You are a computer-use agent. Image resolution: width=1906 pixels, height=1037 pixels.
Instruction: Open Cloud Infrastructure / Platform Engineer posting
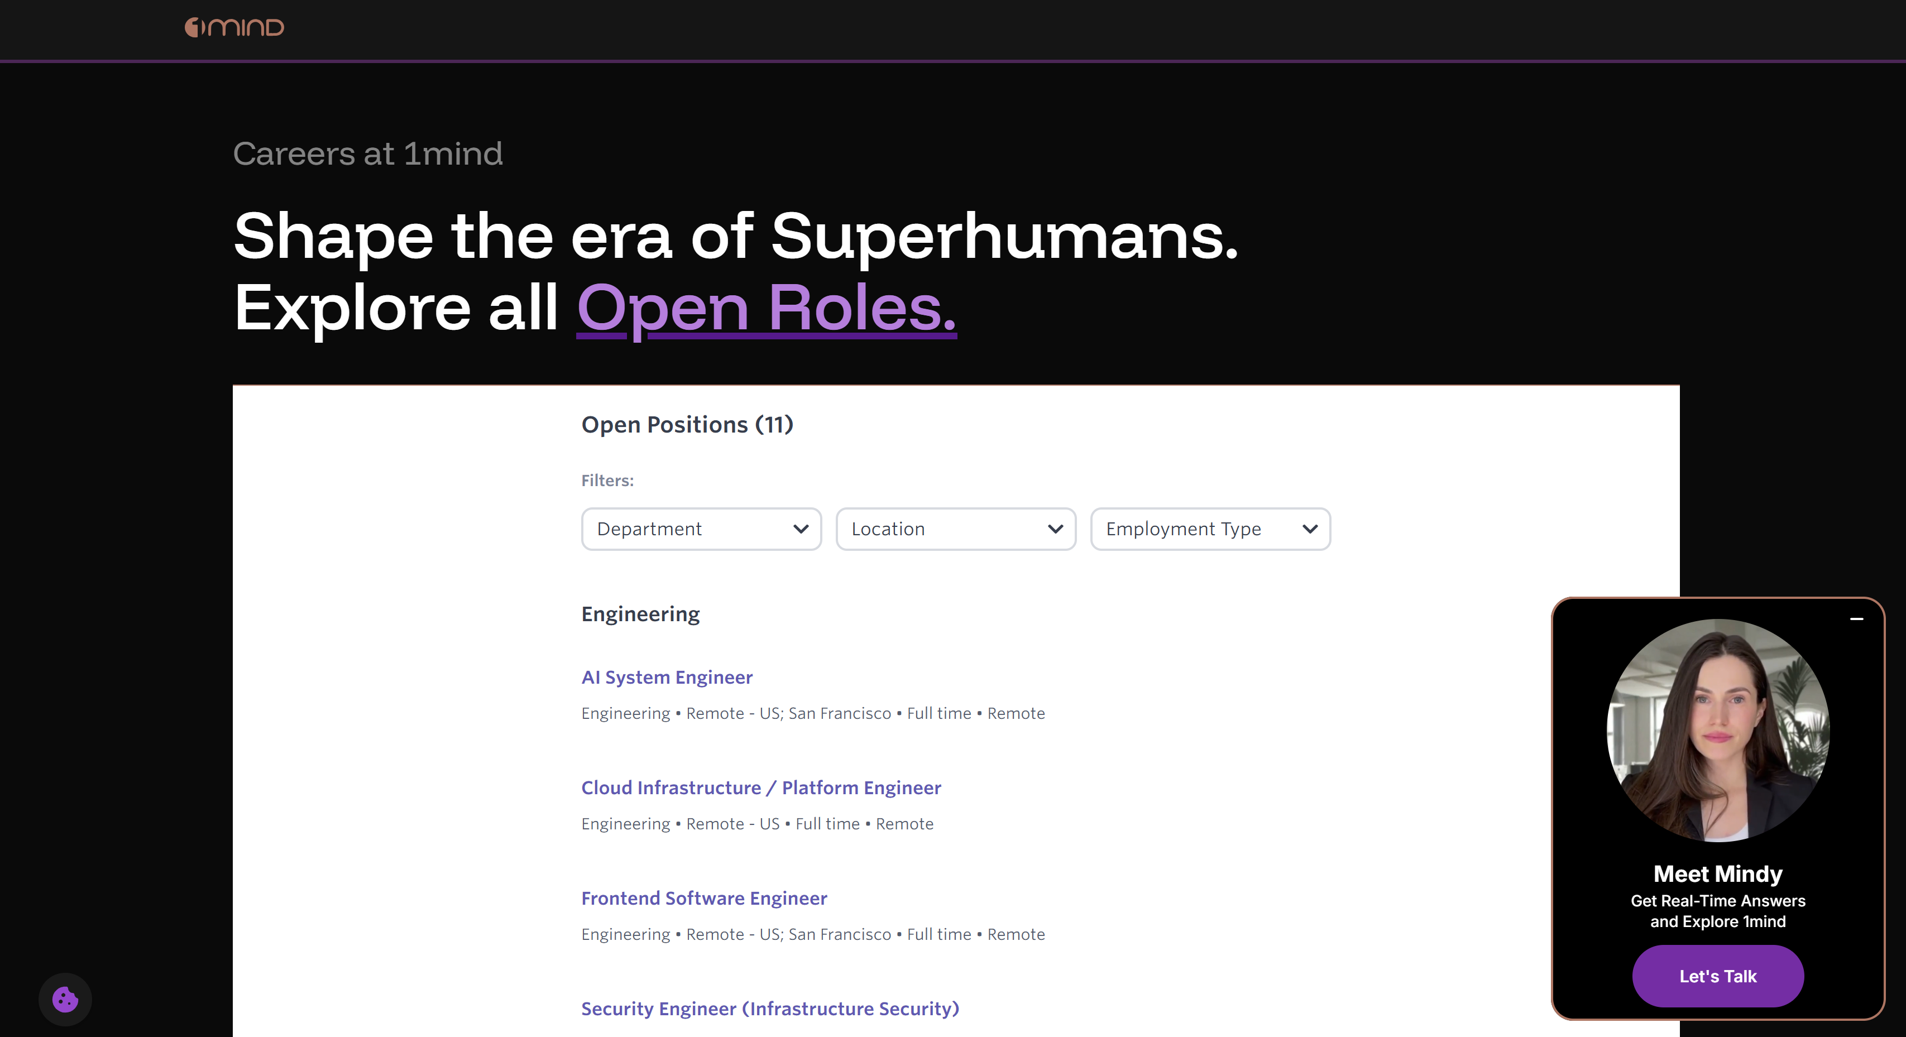coord(760,788)
